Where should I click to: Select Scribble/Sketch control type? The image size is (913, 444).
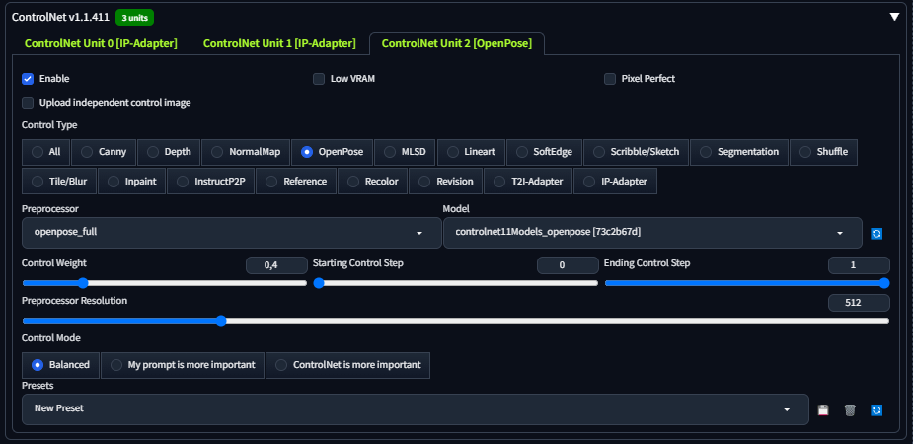(x=636, y=152)
